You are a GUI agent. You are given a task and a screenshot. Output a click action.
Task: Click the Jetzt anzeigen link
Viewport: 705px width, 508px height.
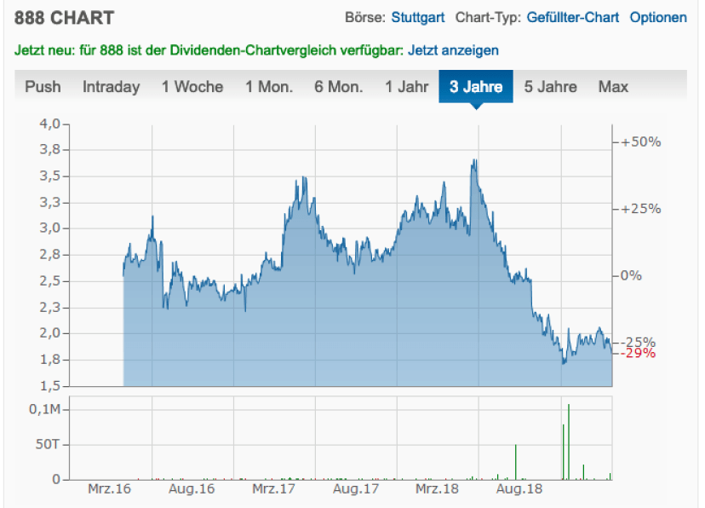pyautogui.click(x=453, y=50)
